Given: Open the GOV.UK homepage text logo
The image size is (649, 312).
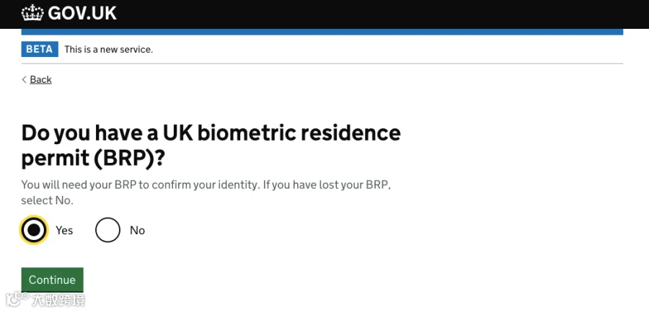Looking at the screenshot, I should (82, 13).
